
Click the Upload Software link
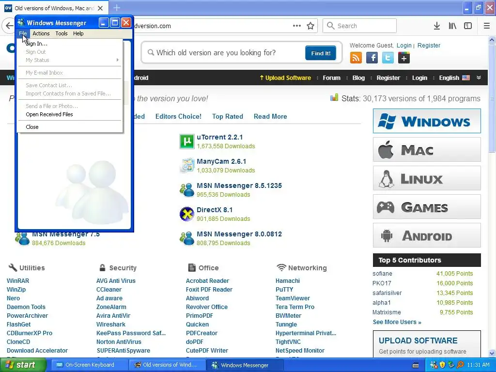[x=285, y=78]
